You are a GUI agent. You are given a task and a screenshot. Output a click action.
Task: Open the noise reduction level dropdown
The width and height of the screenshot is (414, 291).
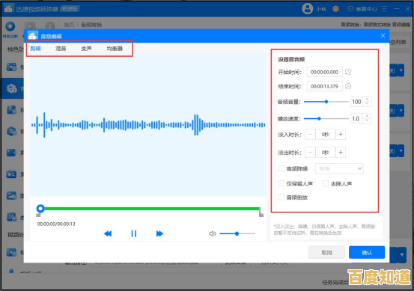[339, 168]
